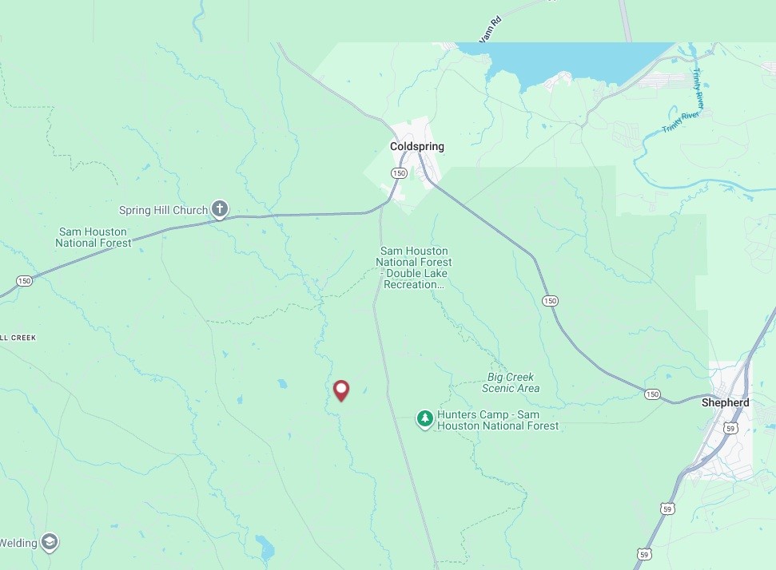Click the Shepherd town label
Viewport: 776px width, 570px height.
pyautogui.click(x=726, y=402)
